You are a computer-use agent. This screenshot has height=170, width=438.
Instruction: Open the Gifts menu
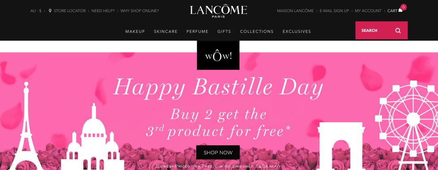click(224, 32)
